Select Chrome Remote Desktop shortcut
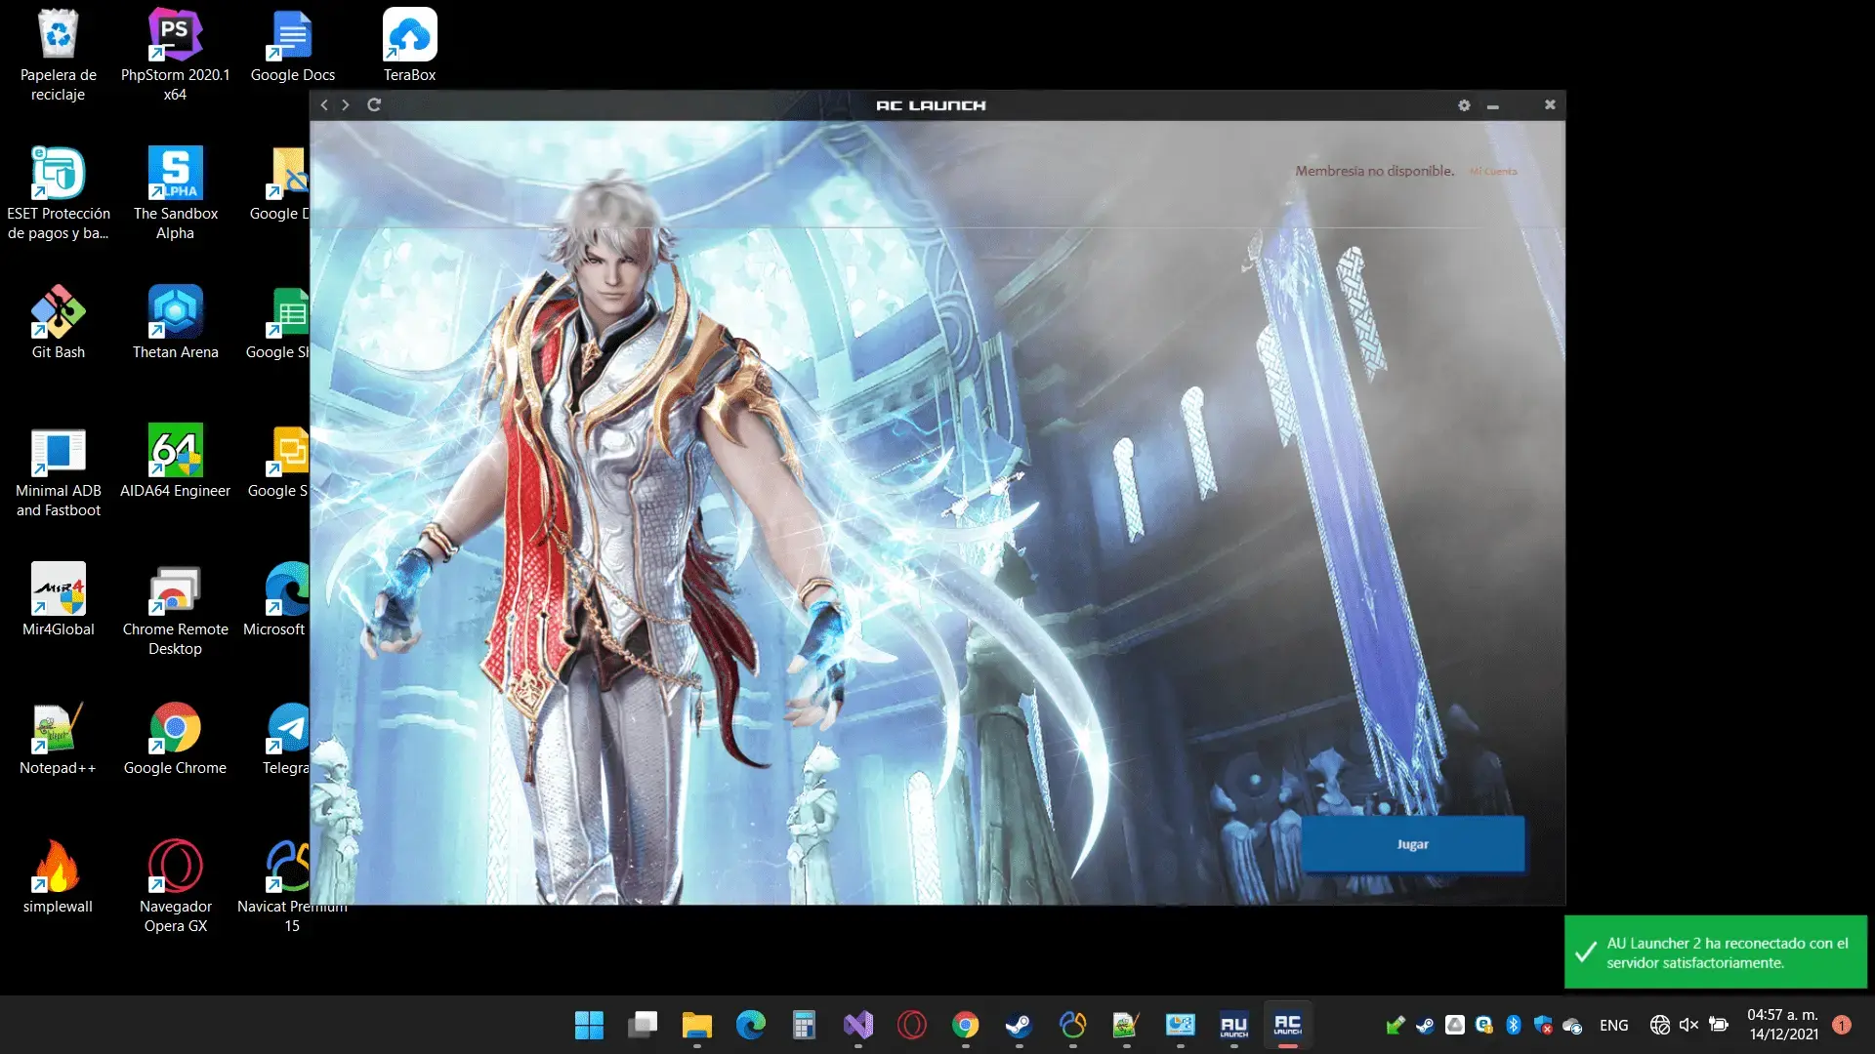Image resolution: width=1875 pixels, height=1054 pixels. [176, 609]
